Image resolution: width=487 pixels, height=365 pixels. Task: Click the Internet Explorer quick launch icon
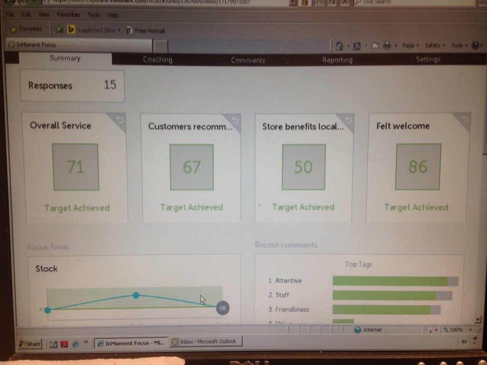(x=76, y=344)
